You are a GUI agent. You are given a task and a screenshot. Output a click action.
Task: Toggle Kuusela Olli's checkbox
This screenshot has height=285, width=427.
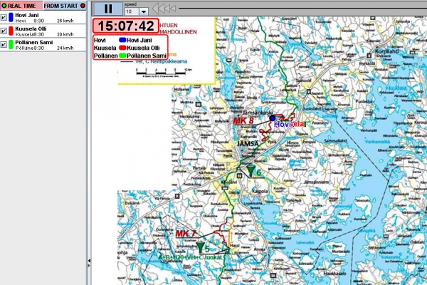click(x=4, y=31)
